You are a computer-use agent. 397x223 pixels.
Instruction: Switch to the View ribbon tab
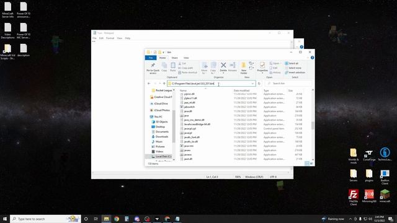[x=186, y=58]
